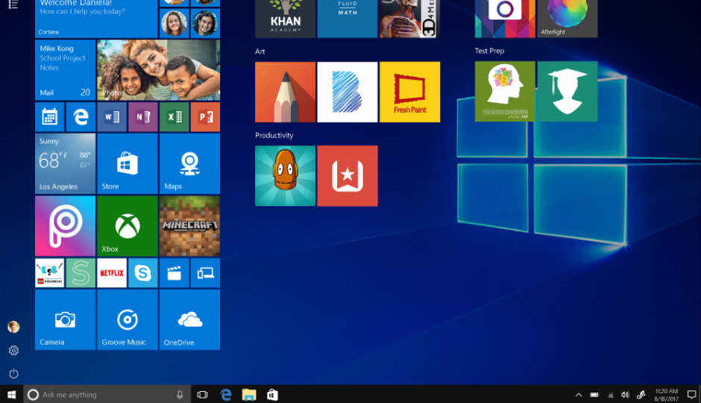Viewport: 701px width, 403px height.
Task: Open Windows Ink Workspace pen icon
Action: 641,395
